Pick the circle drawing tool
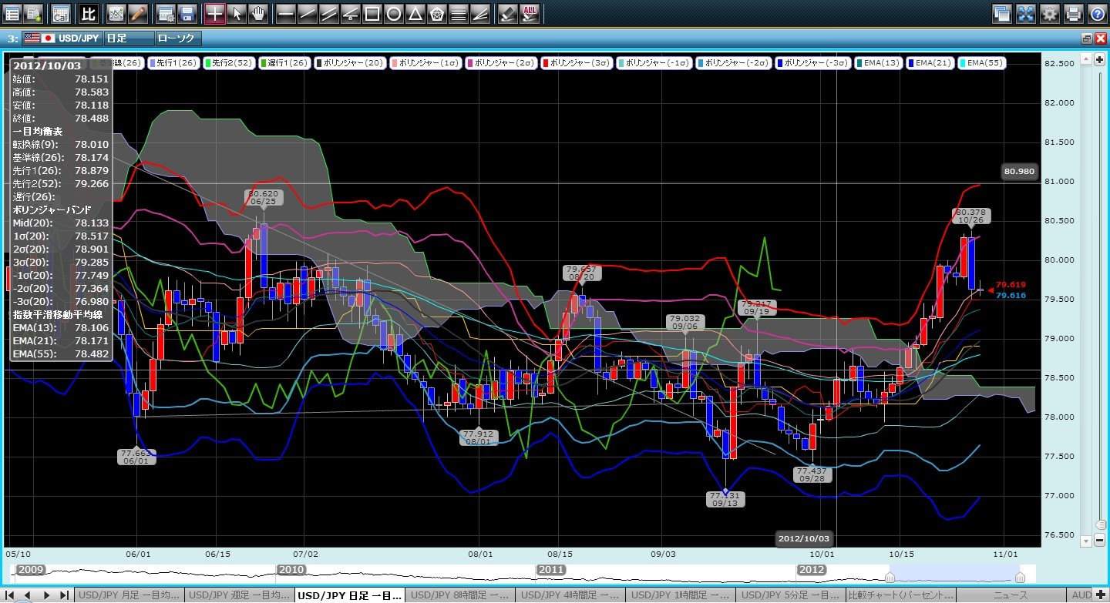 [x=393, y=13]
